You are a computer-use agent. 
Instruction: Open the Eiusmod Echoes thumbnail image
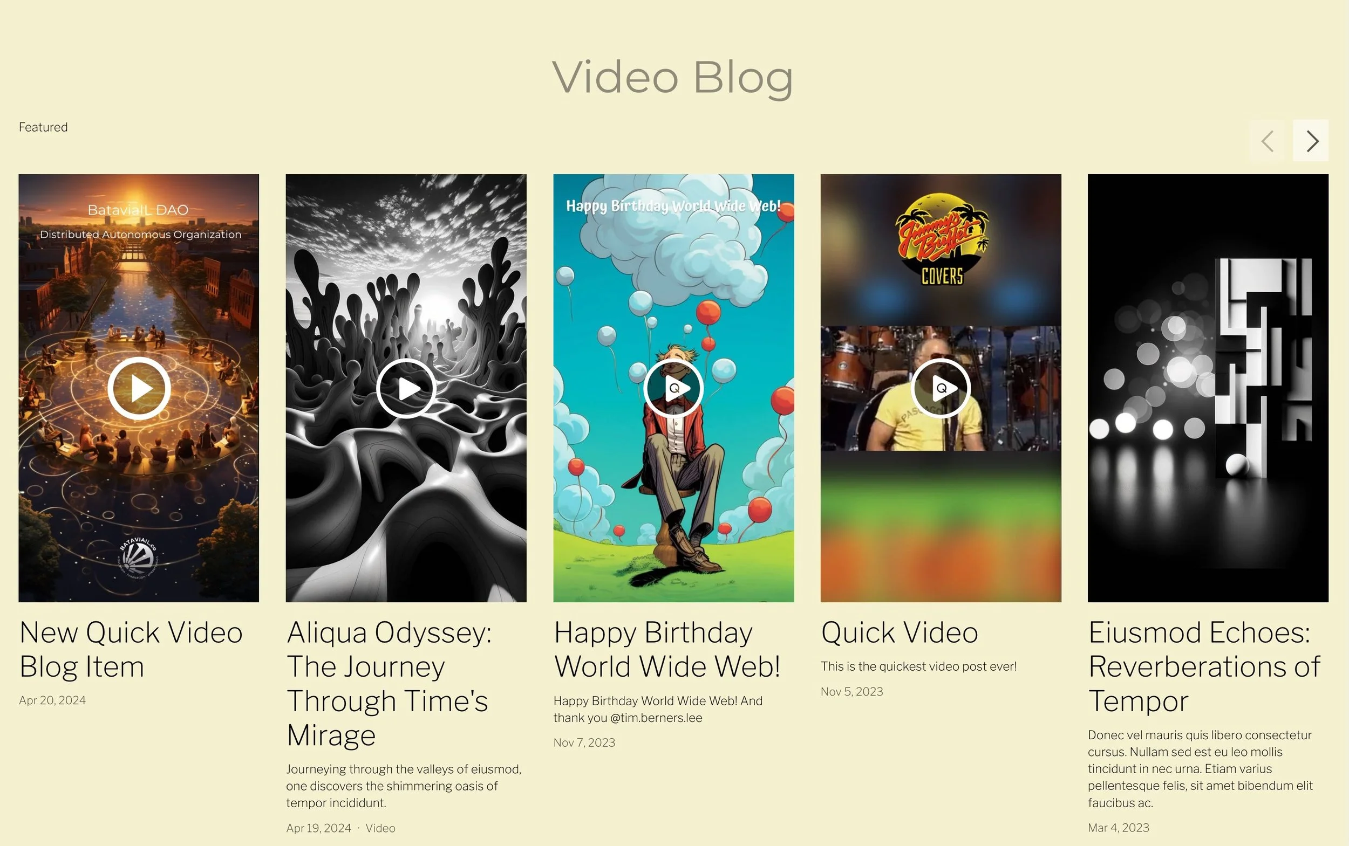tap(1208, 388)
